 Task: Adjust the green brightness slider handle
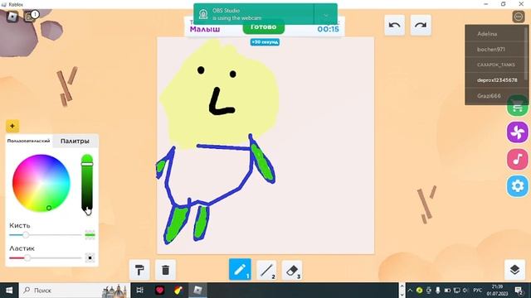click(x=87, y=164)
